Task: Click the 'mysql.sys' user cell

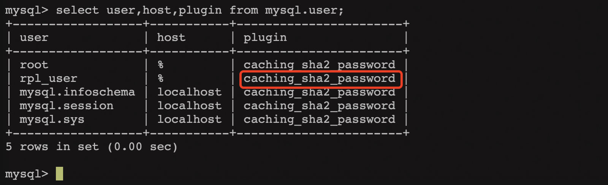Action: pyautogui.click(x=52, y=119)
